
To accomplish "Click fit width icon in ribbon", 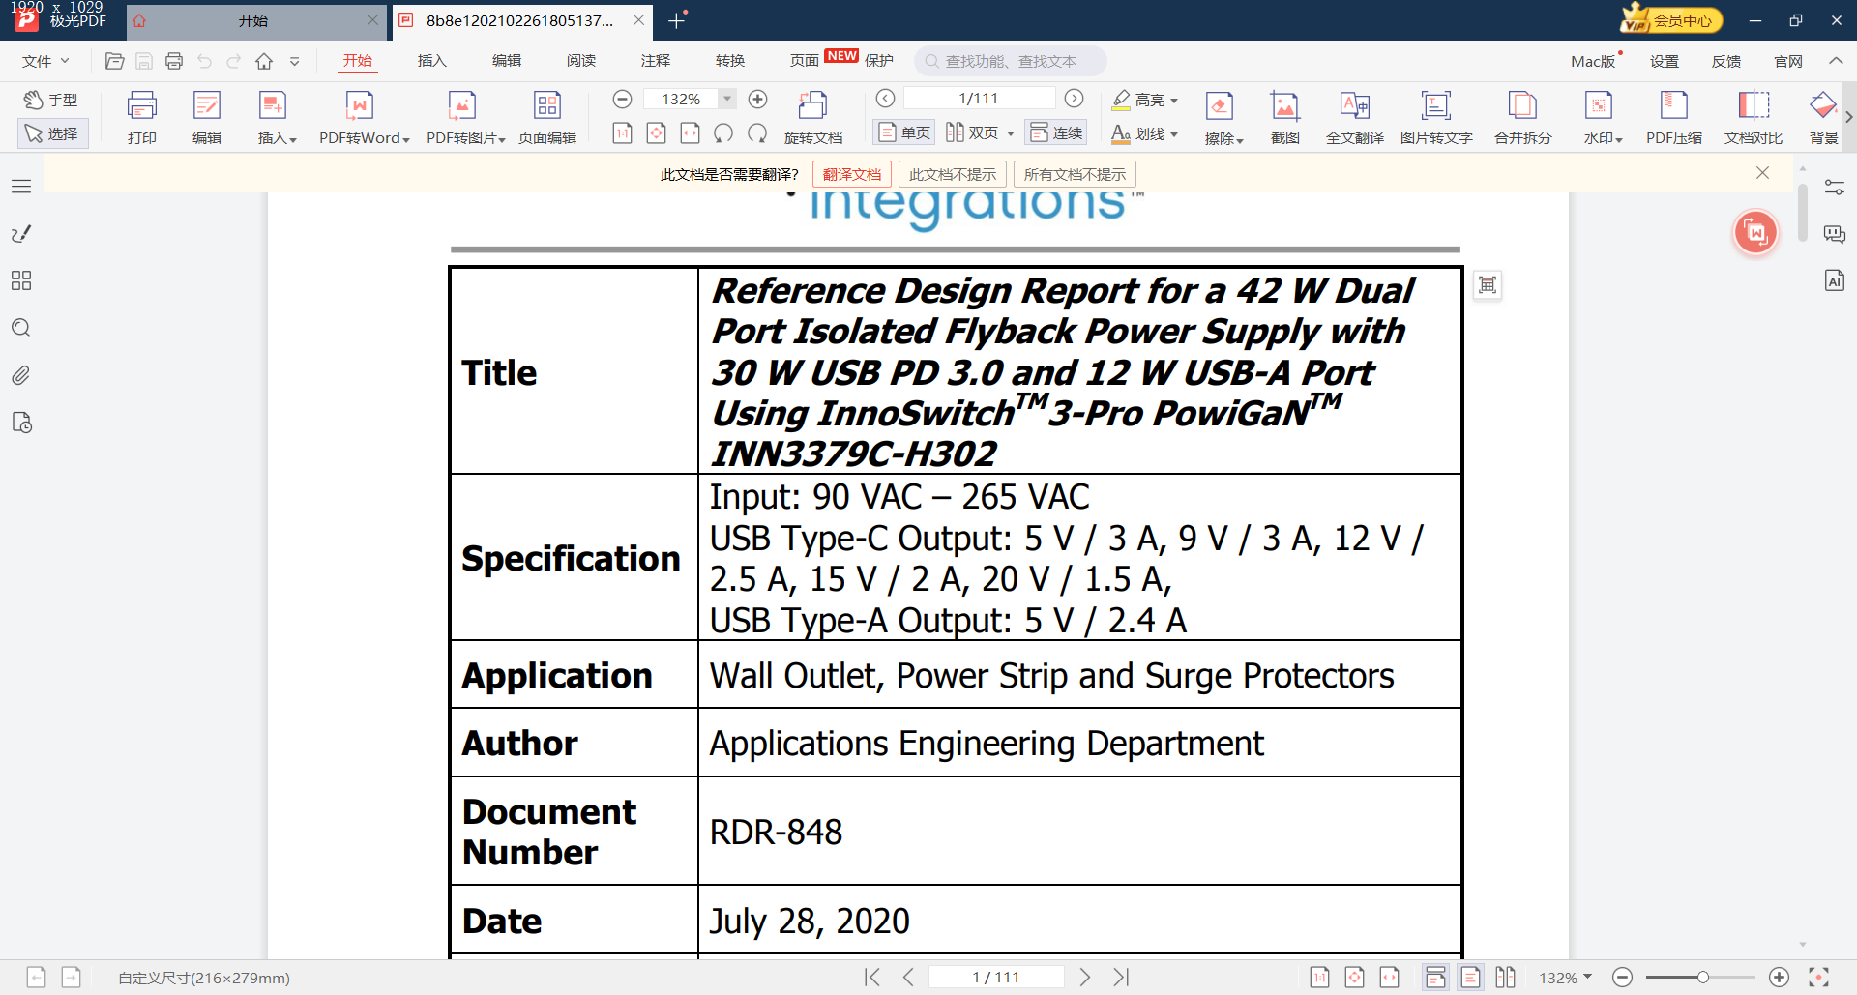I will pos(691,133).
